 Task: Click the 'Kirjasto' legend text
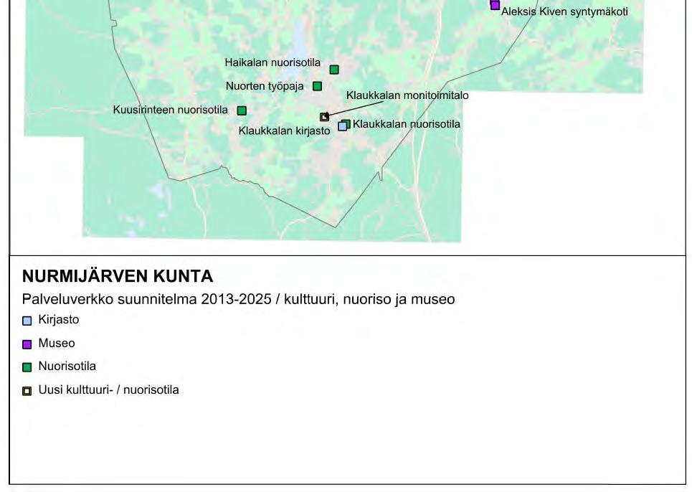(59, 319)
